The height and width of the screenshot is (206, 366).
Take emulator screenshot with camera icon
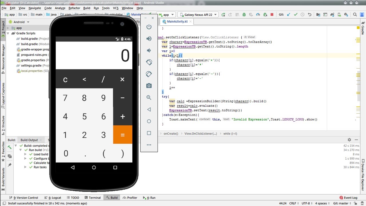149,86
